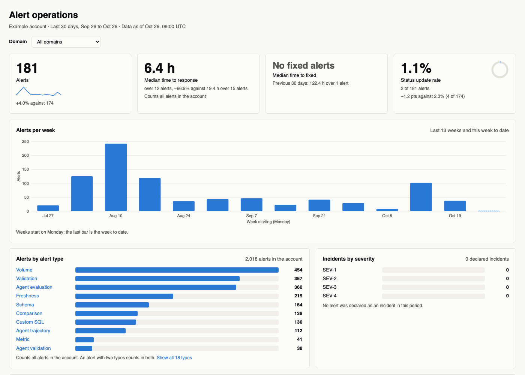525x375 pixels.
Task: Select the Sep 7 weekly alerts bar
Action: [x=252, y=205]
